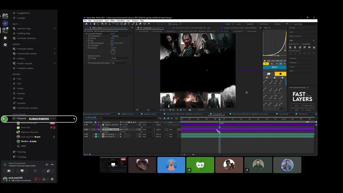Open Discord user settings gear
Screen dimensions: 343x193
point(52,179)
